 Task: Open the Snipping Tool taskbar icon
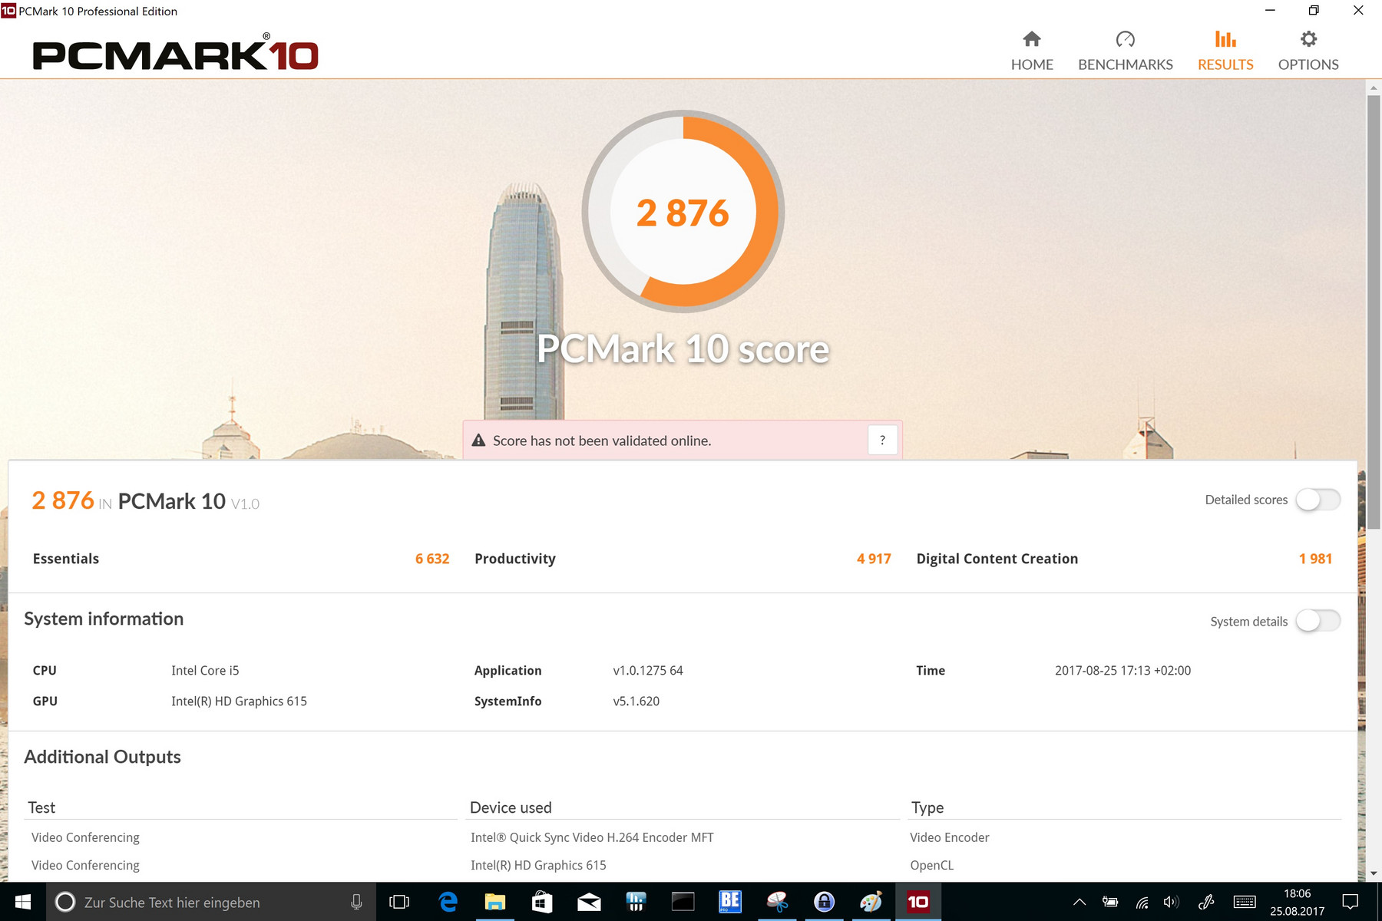777,902
